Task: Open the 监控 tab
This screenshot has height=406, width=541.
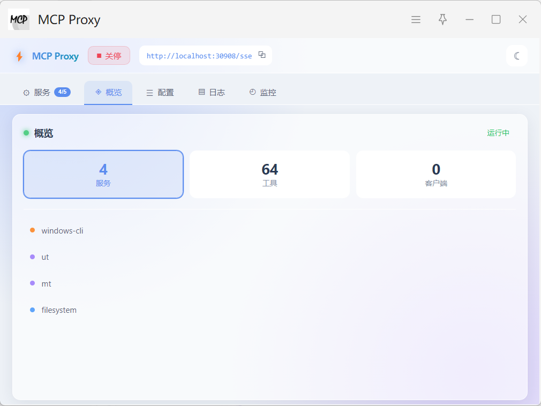Action: point(262,93)
